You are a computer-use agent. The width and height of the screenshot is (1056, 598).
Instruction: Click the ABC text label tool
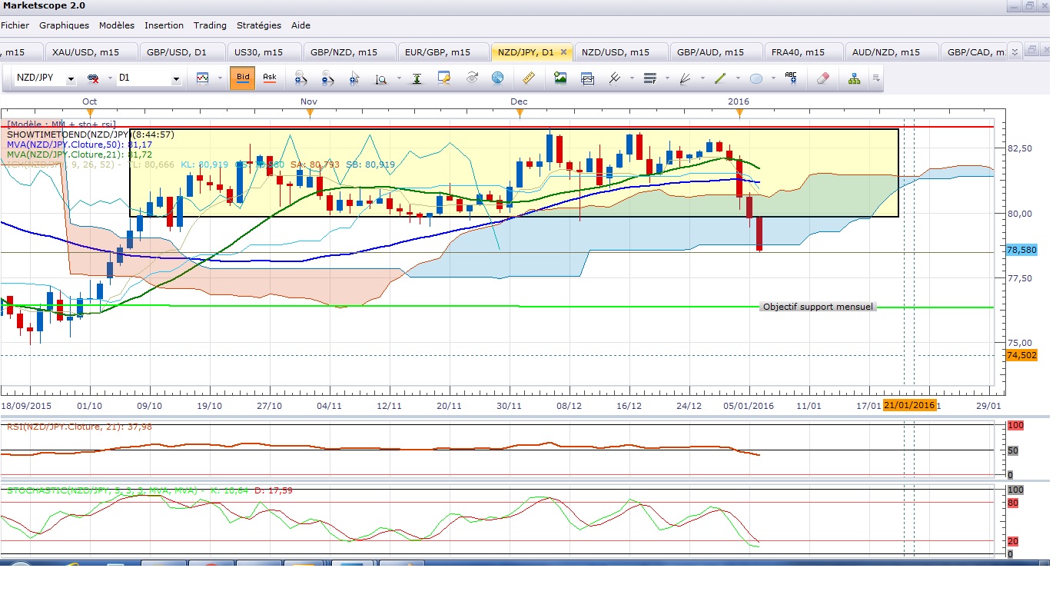(x=790, y=78)
